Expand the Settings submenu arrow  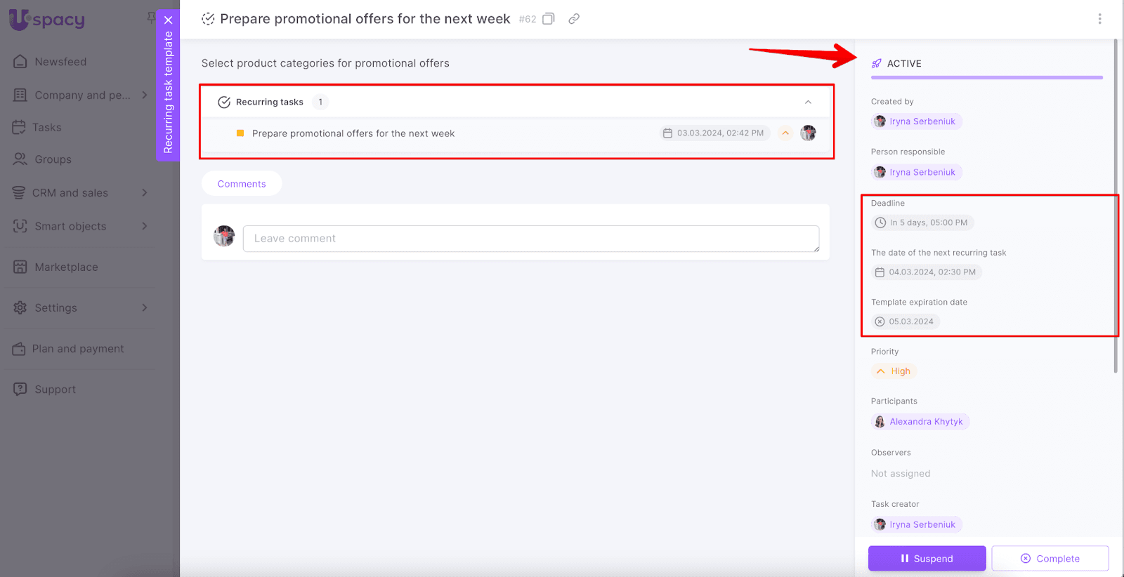coord(145,307)
